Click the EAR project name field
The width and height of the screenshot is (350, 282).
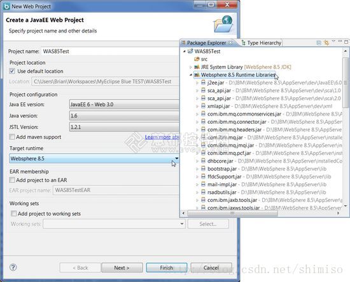click(116, 190)
